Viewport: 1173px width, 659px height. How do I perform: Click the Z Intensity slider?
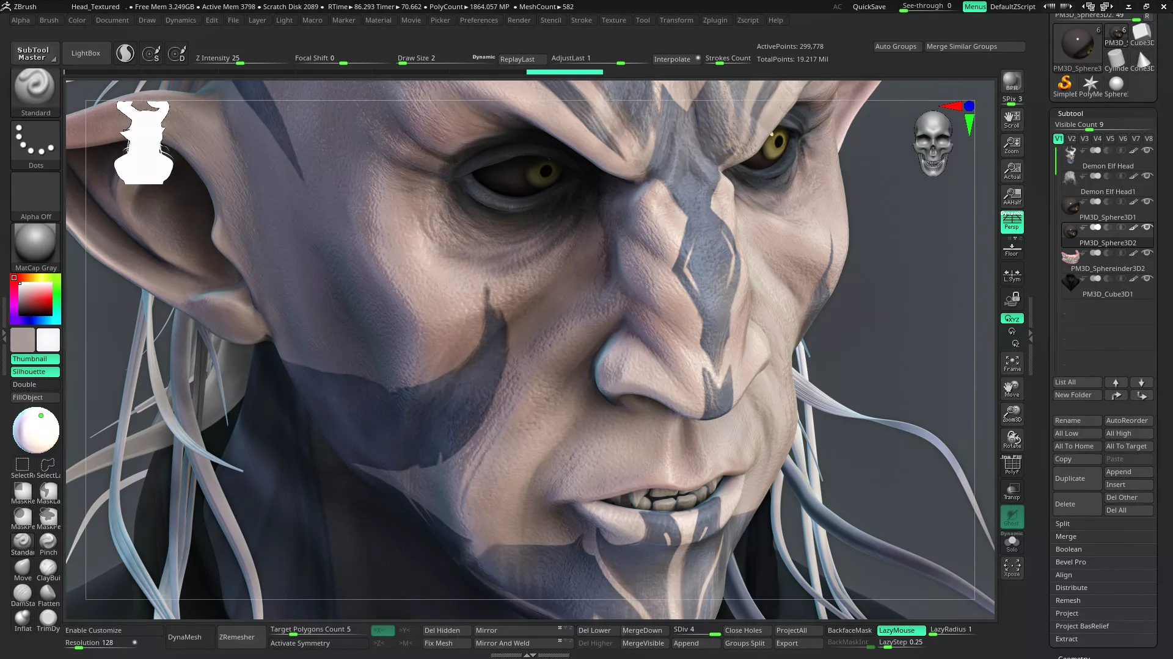point(239,59)
